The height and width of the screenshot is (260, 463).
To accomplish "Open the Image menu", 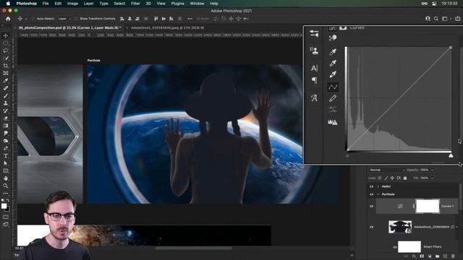I will click(72, 4).
